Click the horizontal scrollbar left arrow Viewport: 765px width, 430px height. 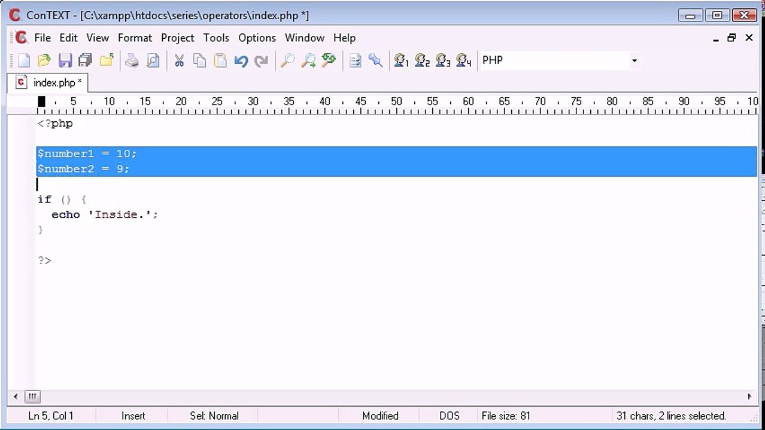16,397
